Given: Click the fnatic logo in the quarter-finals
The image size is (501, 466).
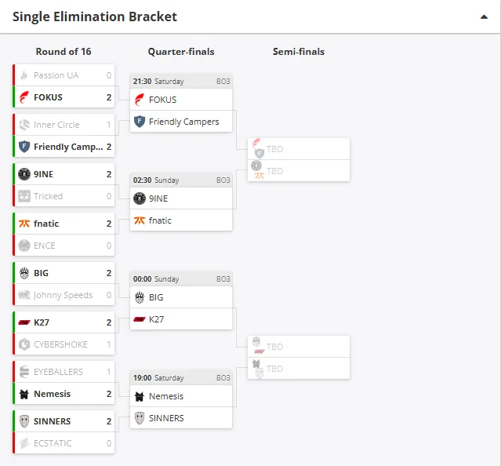Looking at the screenshot, I should (x=140, y=220).
